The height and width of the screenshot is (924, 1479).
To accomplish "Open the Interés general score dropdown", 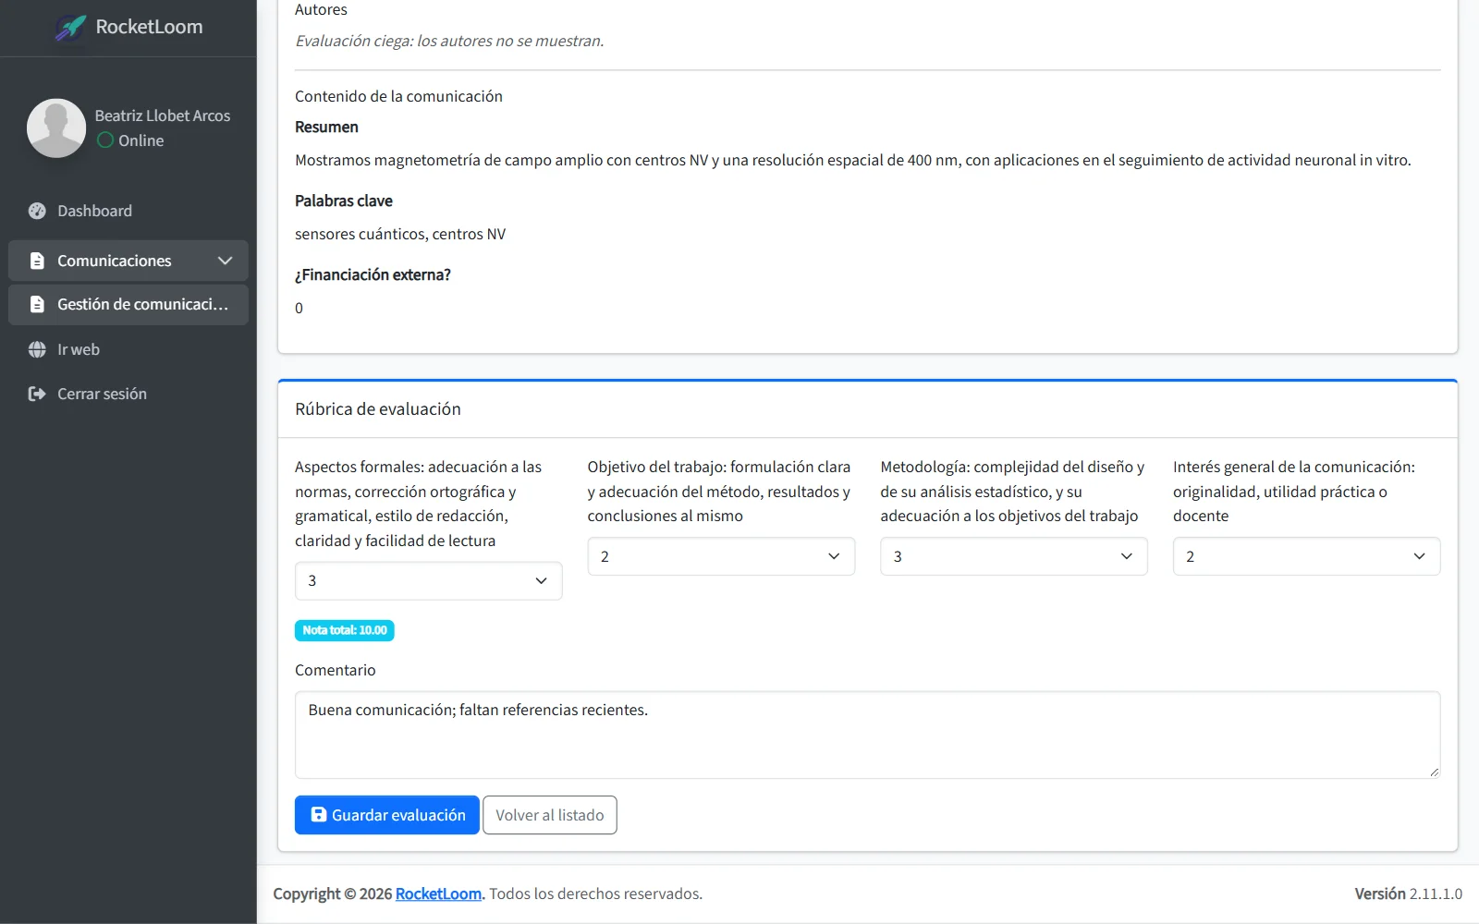I will click(x=1306, y=556).
